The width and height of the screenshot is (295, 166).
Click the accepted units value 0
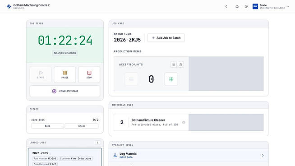click(x=151, y=79)
